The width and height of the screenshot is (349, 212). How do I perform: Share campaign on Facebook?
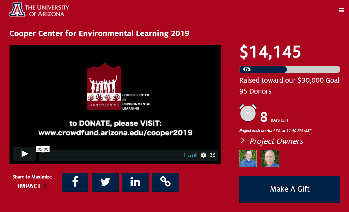tap(75, 182)
